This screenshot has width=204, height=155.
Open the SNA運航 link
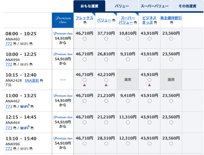(x=32, y=81)
